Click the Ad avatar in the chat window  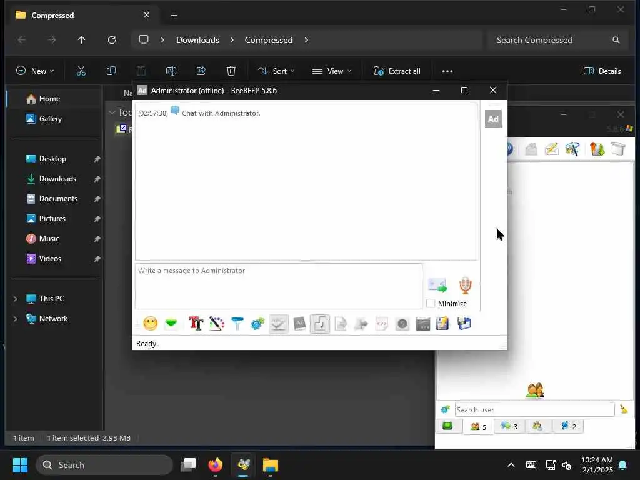point(494,119)
